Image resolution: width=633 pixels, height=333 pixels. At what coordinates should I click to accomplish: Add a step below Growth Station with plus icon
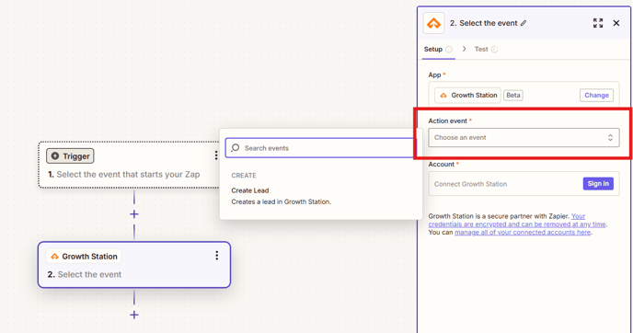coord(134,315)
